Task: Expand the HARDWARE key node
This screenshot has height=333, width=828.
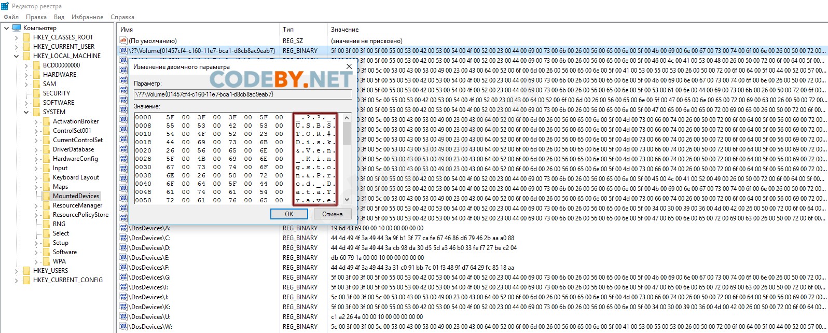Action: coord(26,75)
